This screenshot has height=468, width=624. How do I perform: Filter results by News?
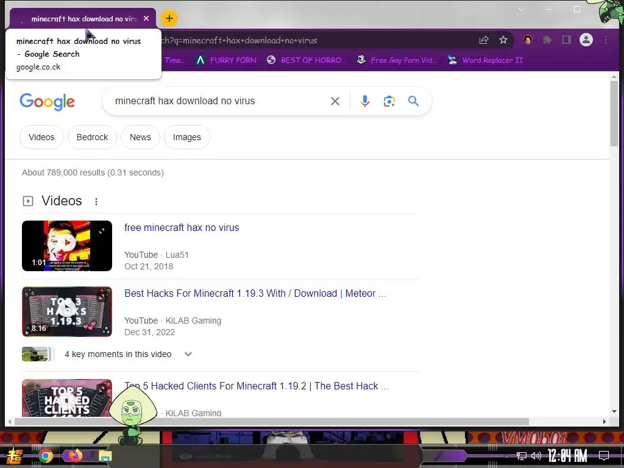[x=141, y=137]
